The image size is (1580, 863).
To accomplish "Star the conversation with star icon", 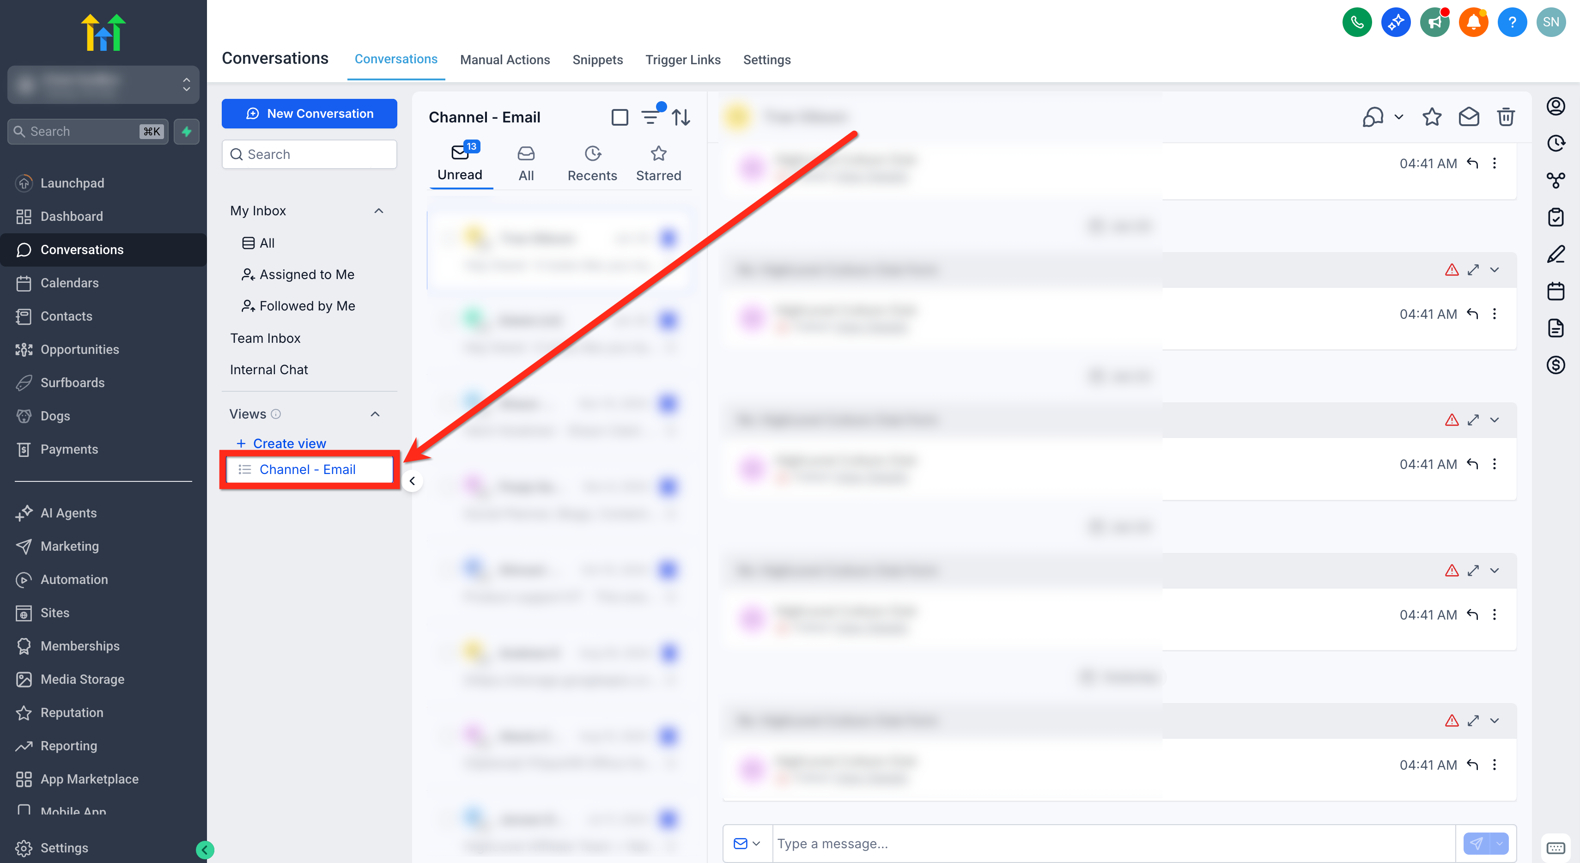I will tap(1432, 116).
